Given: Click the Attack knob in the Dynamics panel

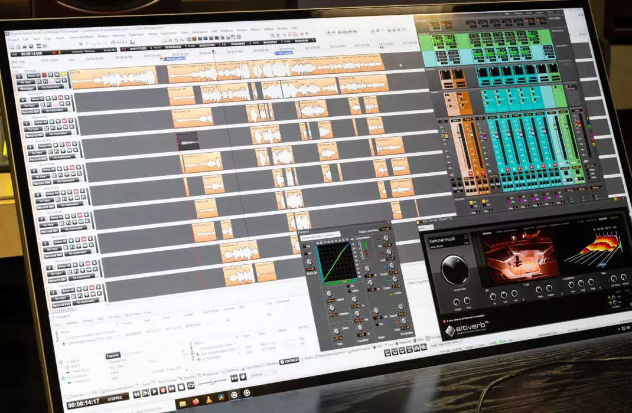Looking at the screenshot, I should (329, 293).
